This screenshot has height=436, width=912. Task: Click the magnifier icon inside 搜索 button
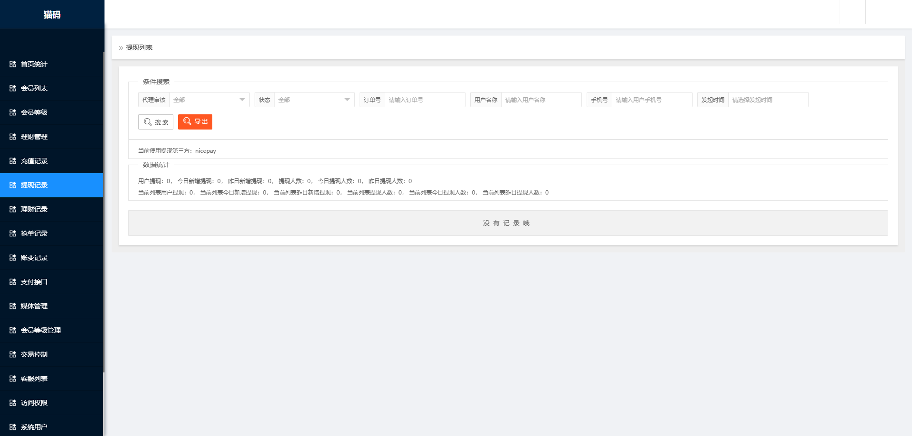(147, 122)
